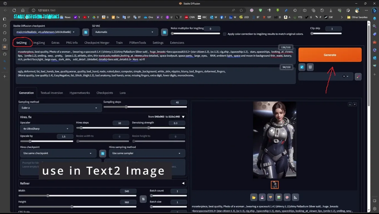Collapse the Hires. fix section
The image size is (379, 214).
coord(183,117)
